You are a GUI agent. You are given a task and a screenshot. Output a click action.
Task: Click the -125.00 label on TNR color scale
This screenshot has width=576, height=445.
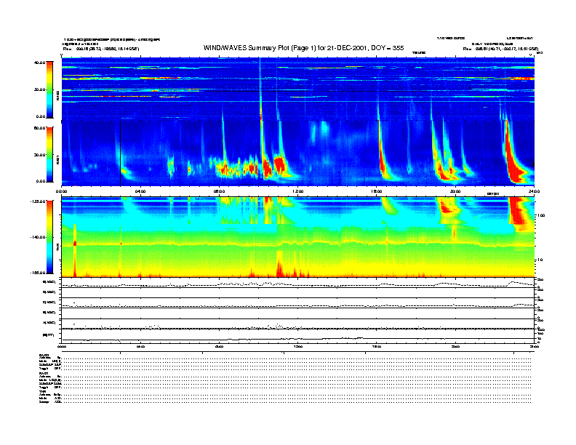[39, 201]
